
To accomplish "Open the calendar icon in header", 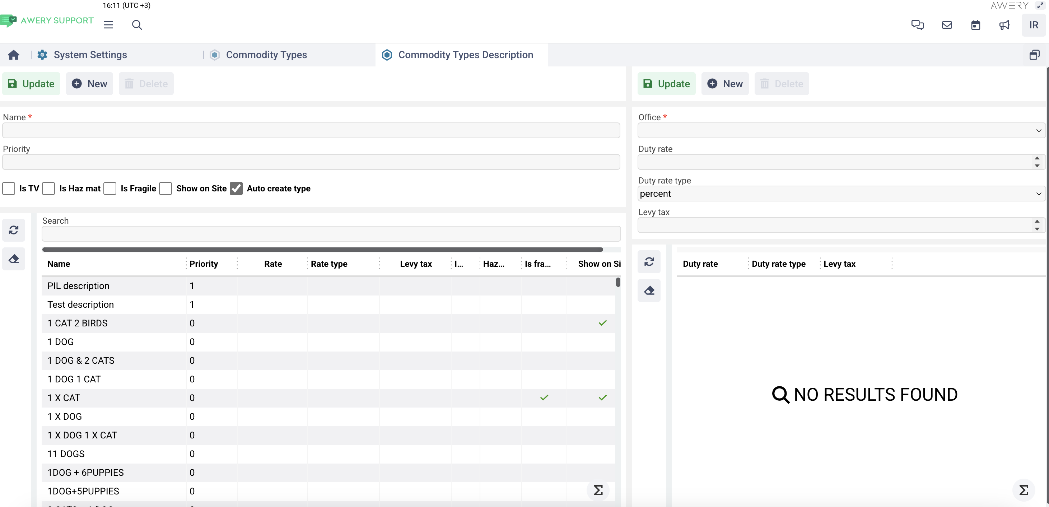I will (x=976, y=25).
